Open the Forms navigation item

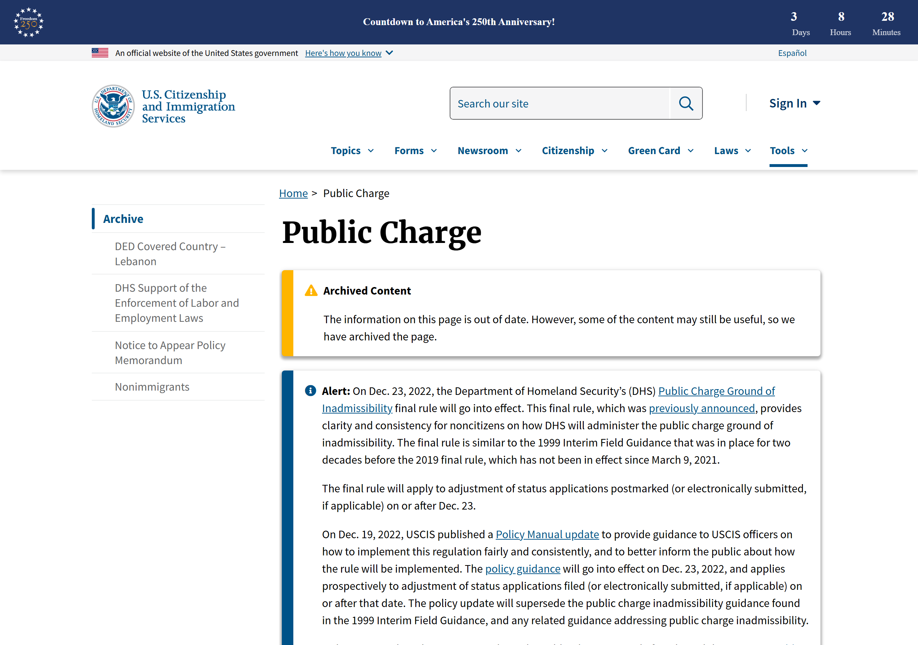pyautogui.click(x=409, y=150)
